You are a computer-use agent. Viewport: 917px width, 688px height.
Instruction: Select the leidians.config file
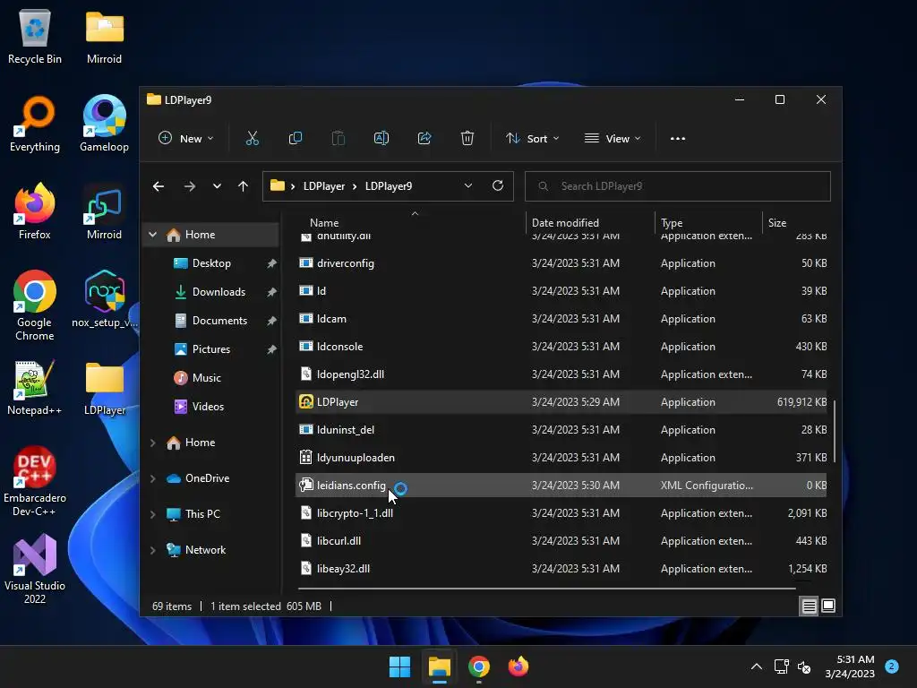coord(561,485)
